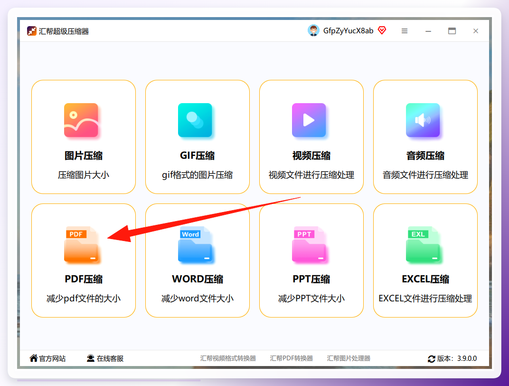Click the user avatar picture
The image size is (509, 386).
pos(313,30)
